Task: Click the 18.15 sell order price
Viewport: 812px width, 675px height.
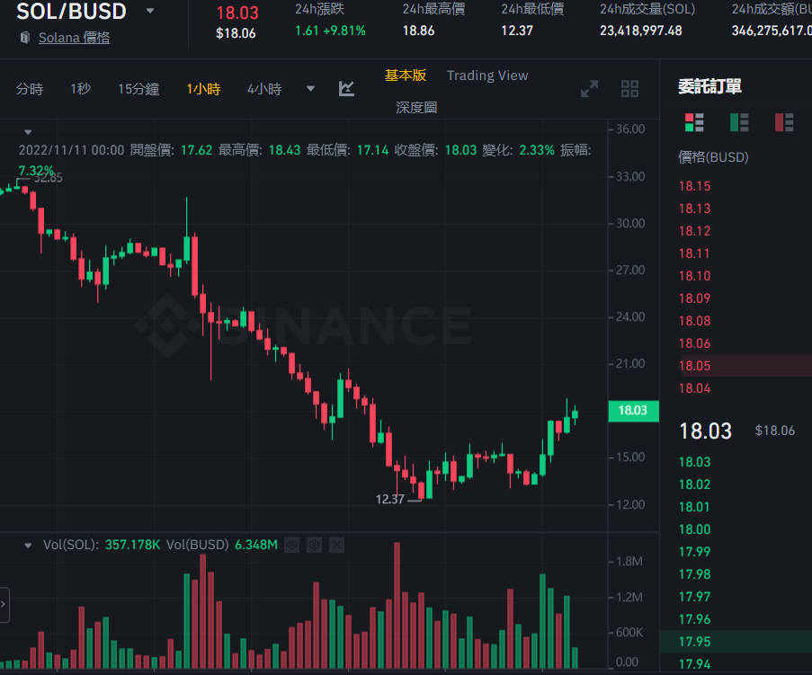Action: [x=694, y=186]
